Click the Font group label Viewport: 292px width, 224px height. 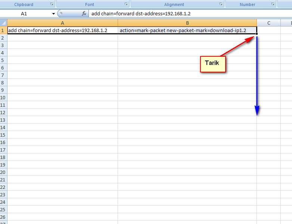pyautogui.click(x=90, y=4)
